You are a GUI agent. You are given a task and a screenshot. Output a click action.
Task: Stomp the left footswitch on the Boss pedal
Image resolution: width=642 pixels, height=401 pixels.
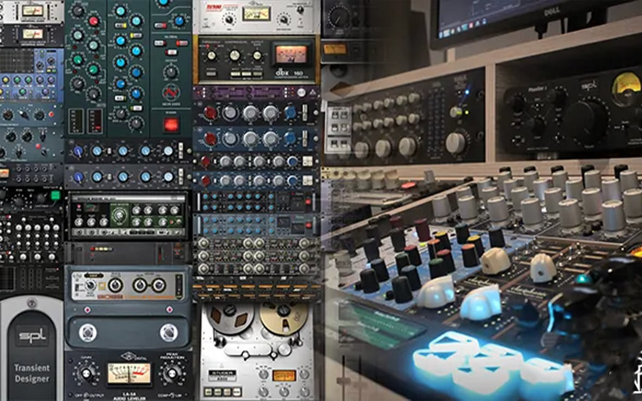(88, 333)
